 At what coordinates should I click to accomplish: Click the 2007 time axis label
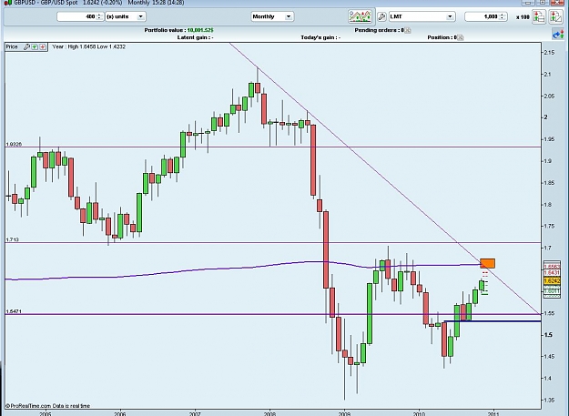tap(195, 413)
